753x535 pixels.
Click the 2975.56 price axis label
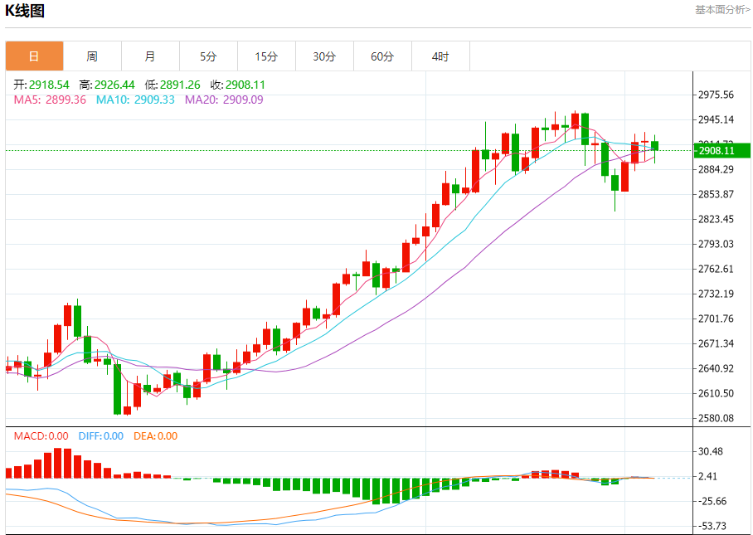point(716,95)
